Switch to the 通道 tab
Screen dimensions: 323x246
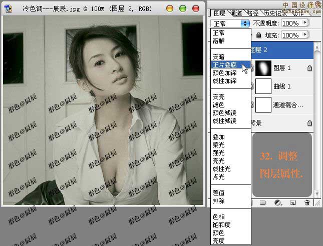pos(236,13)
